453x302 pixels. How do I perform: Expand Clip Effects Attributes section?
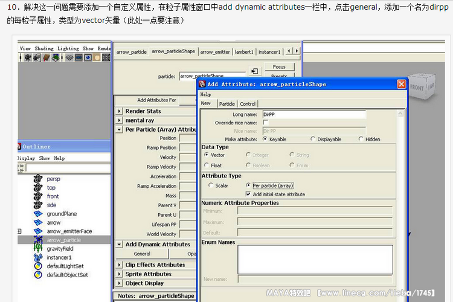(119, 265)
